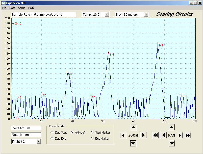Screen dimensions: 203x154
Task: Select the Zero End cursor mode
Action: click(58, 138)
